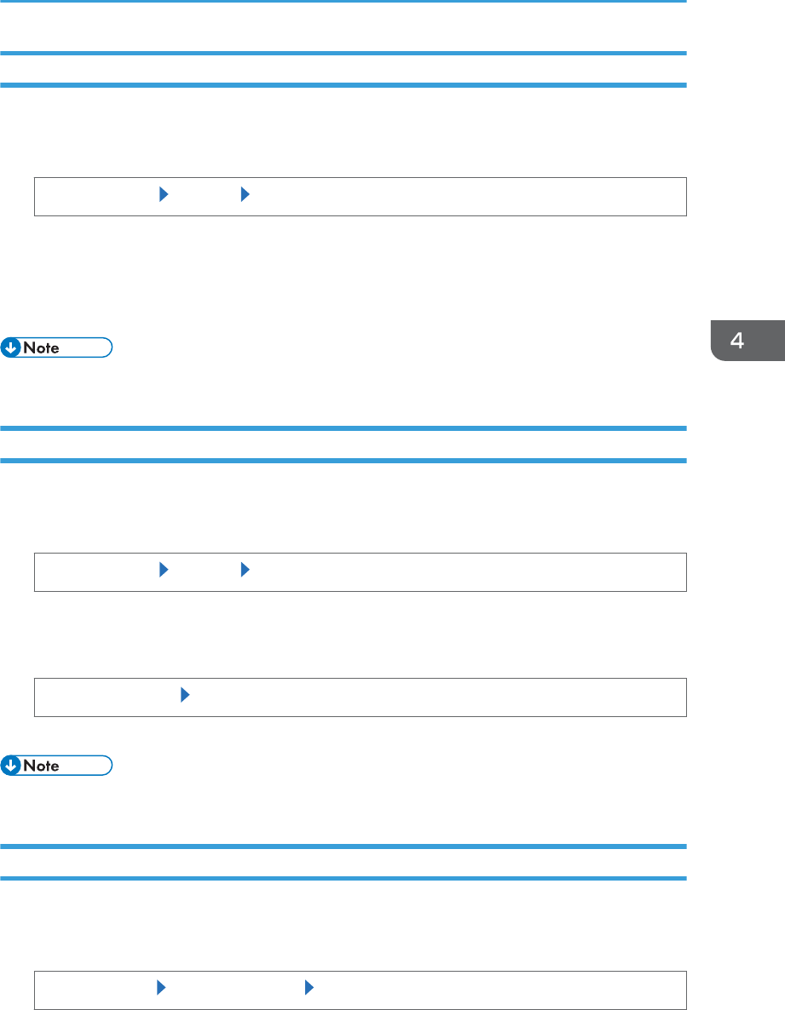Click the down-arrow circle in the upper Note badge
The width and height of the screenshot is (785, 1010).
click(10, 347)
